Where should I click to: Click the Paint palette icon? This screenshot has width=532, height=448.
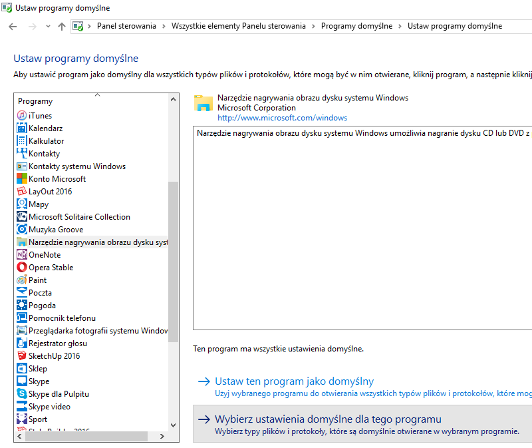[x=22, y=280]
